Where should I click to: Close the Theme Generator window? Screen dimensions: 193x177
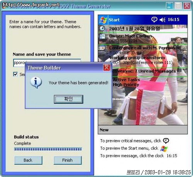point(187,6)
